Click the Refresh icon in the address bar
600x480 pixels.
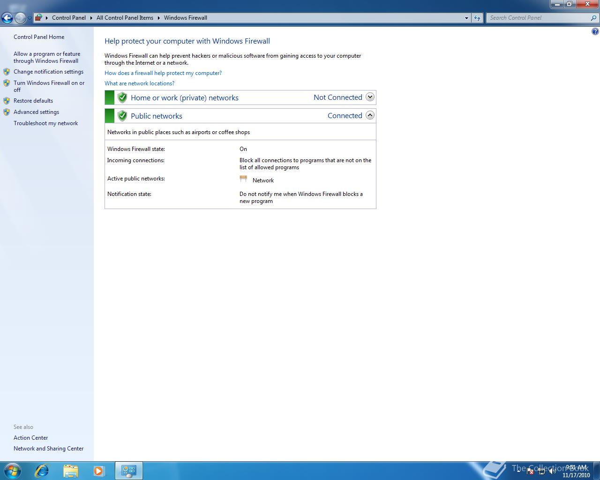point(477,18)
